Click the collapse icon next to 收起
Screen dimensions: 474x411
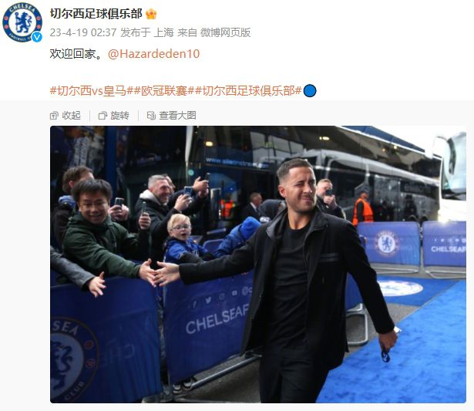pos(54,116)
